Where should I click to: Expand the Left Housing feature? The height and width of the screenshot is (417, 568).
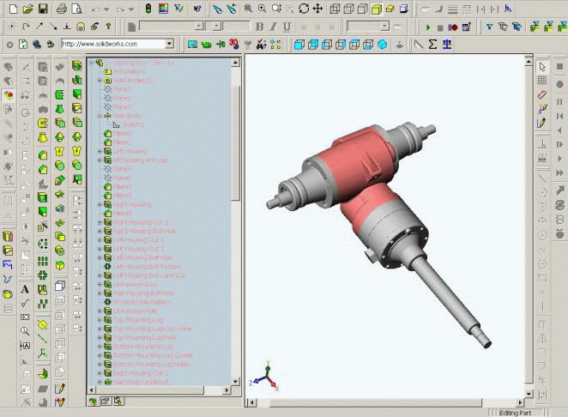tap(100, 151)
